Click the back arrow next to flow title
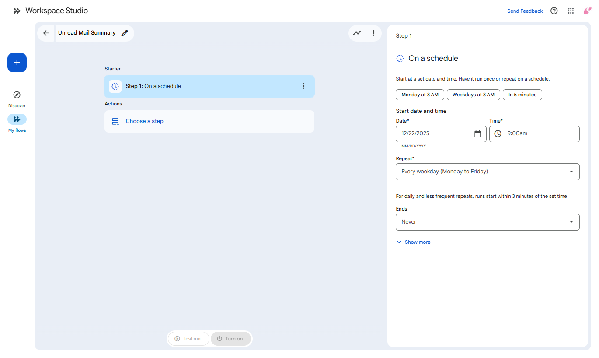This screenshot has width=599, height=358. click(46, 33)
